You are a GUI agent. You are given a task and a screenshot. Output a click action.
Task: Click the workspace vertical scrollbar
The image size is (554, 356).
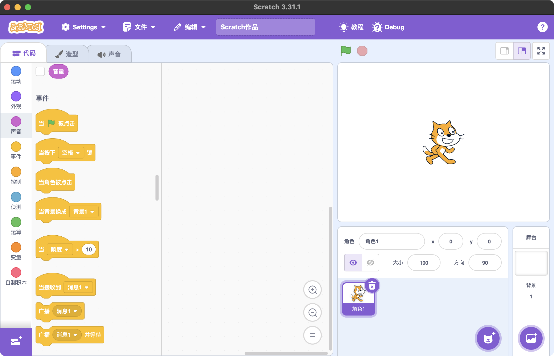pos(330,278)
